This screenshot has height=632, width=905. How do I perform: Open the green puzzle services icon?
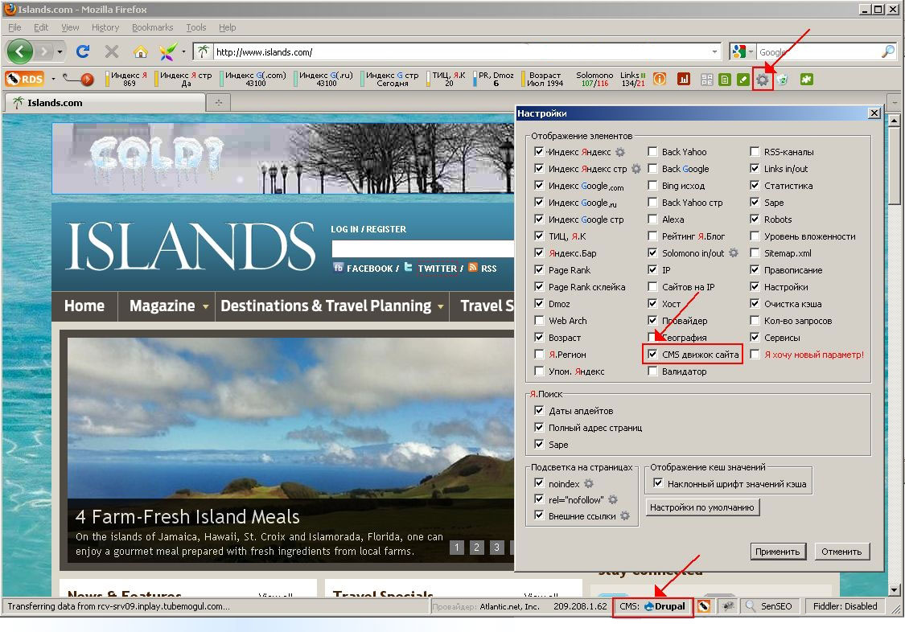point(806,79)
